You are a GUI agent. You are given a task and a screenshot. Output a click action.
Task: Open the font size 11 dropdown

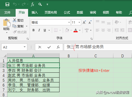point(79,23)
